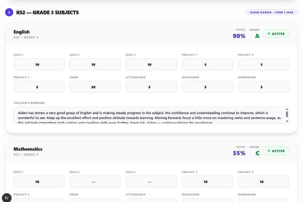Image resolution: width=303 pixels, height=202 pixels.
Task: Click the Mathematics subject heading
Action: click(28, 149)
